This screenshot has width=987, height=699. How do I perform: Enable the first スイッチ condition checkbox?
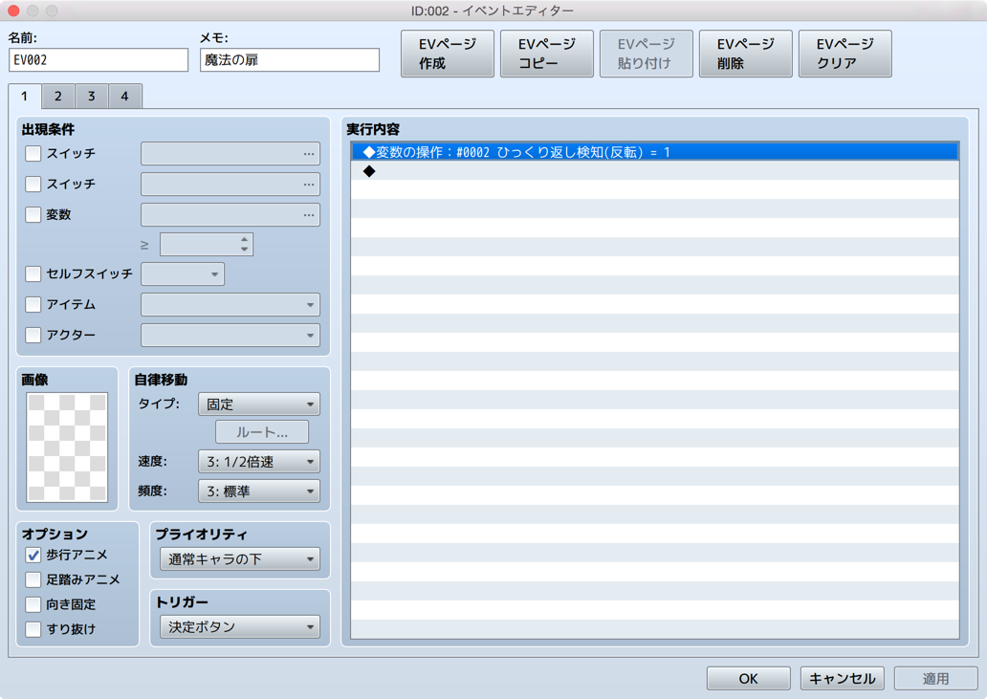33,153
